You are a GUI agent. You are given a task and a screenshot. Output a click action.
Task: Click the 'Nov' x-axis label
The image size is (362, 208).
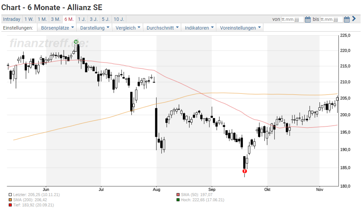coord(320,189)
